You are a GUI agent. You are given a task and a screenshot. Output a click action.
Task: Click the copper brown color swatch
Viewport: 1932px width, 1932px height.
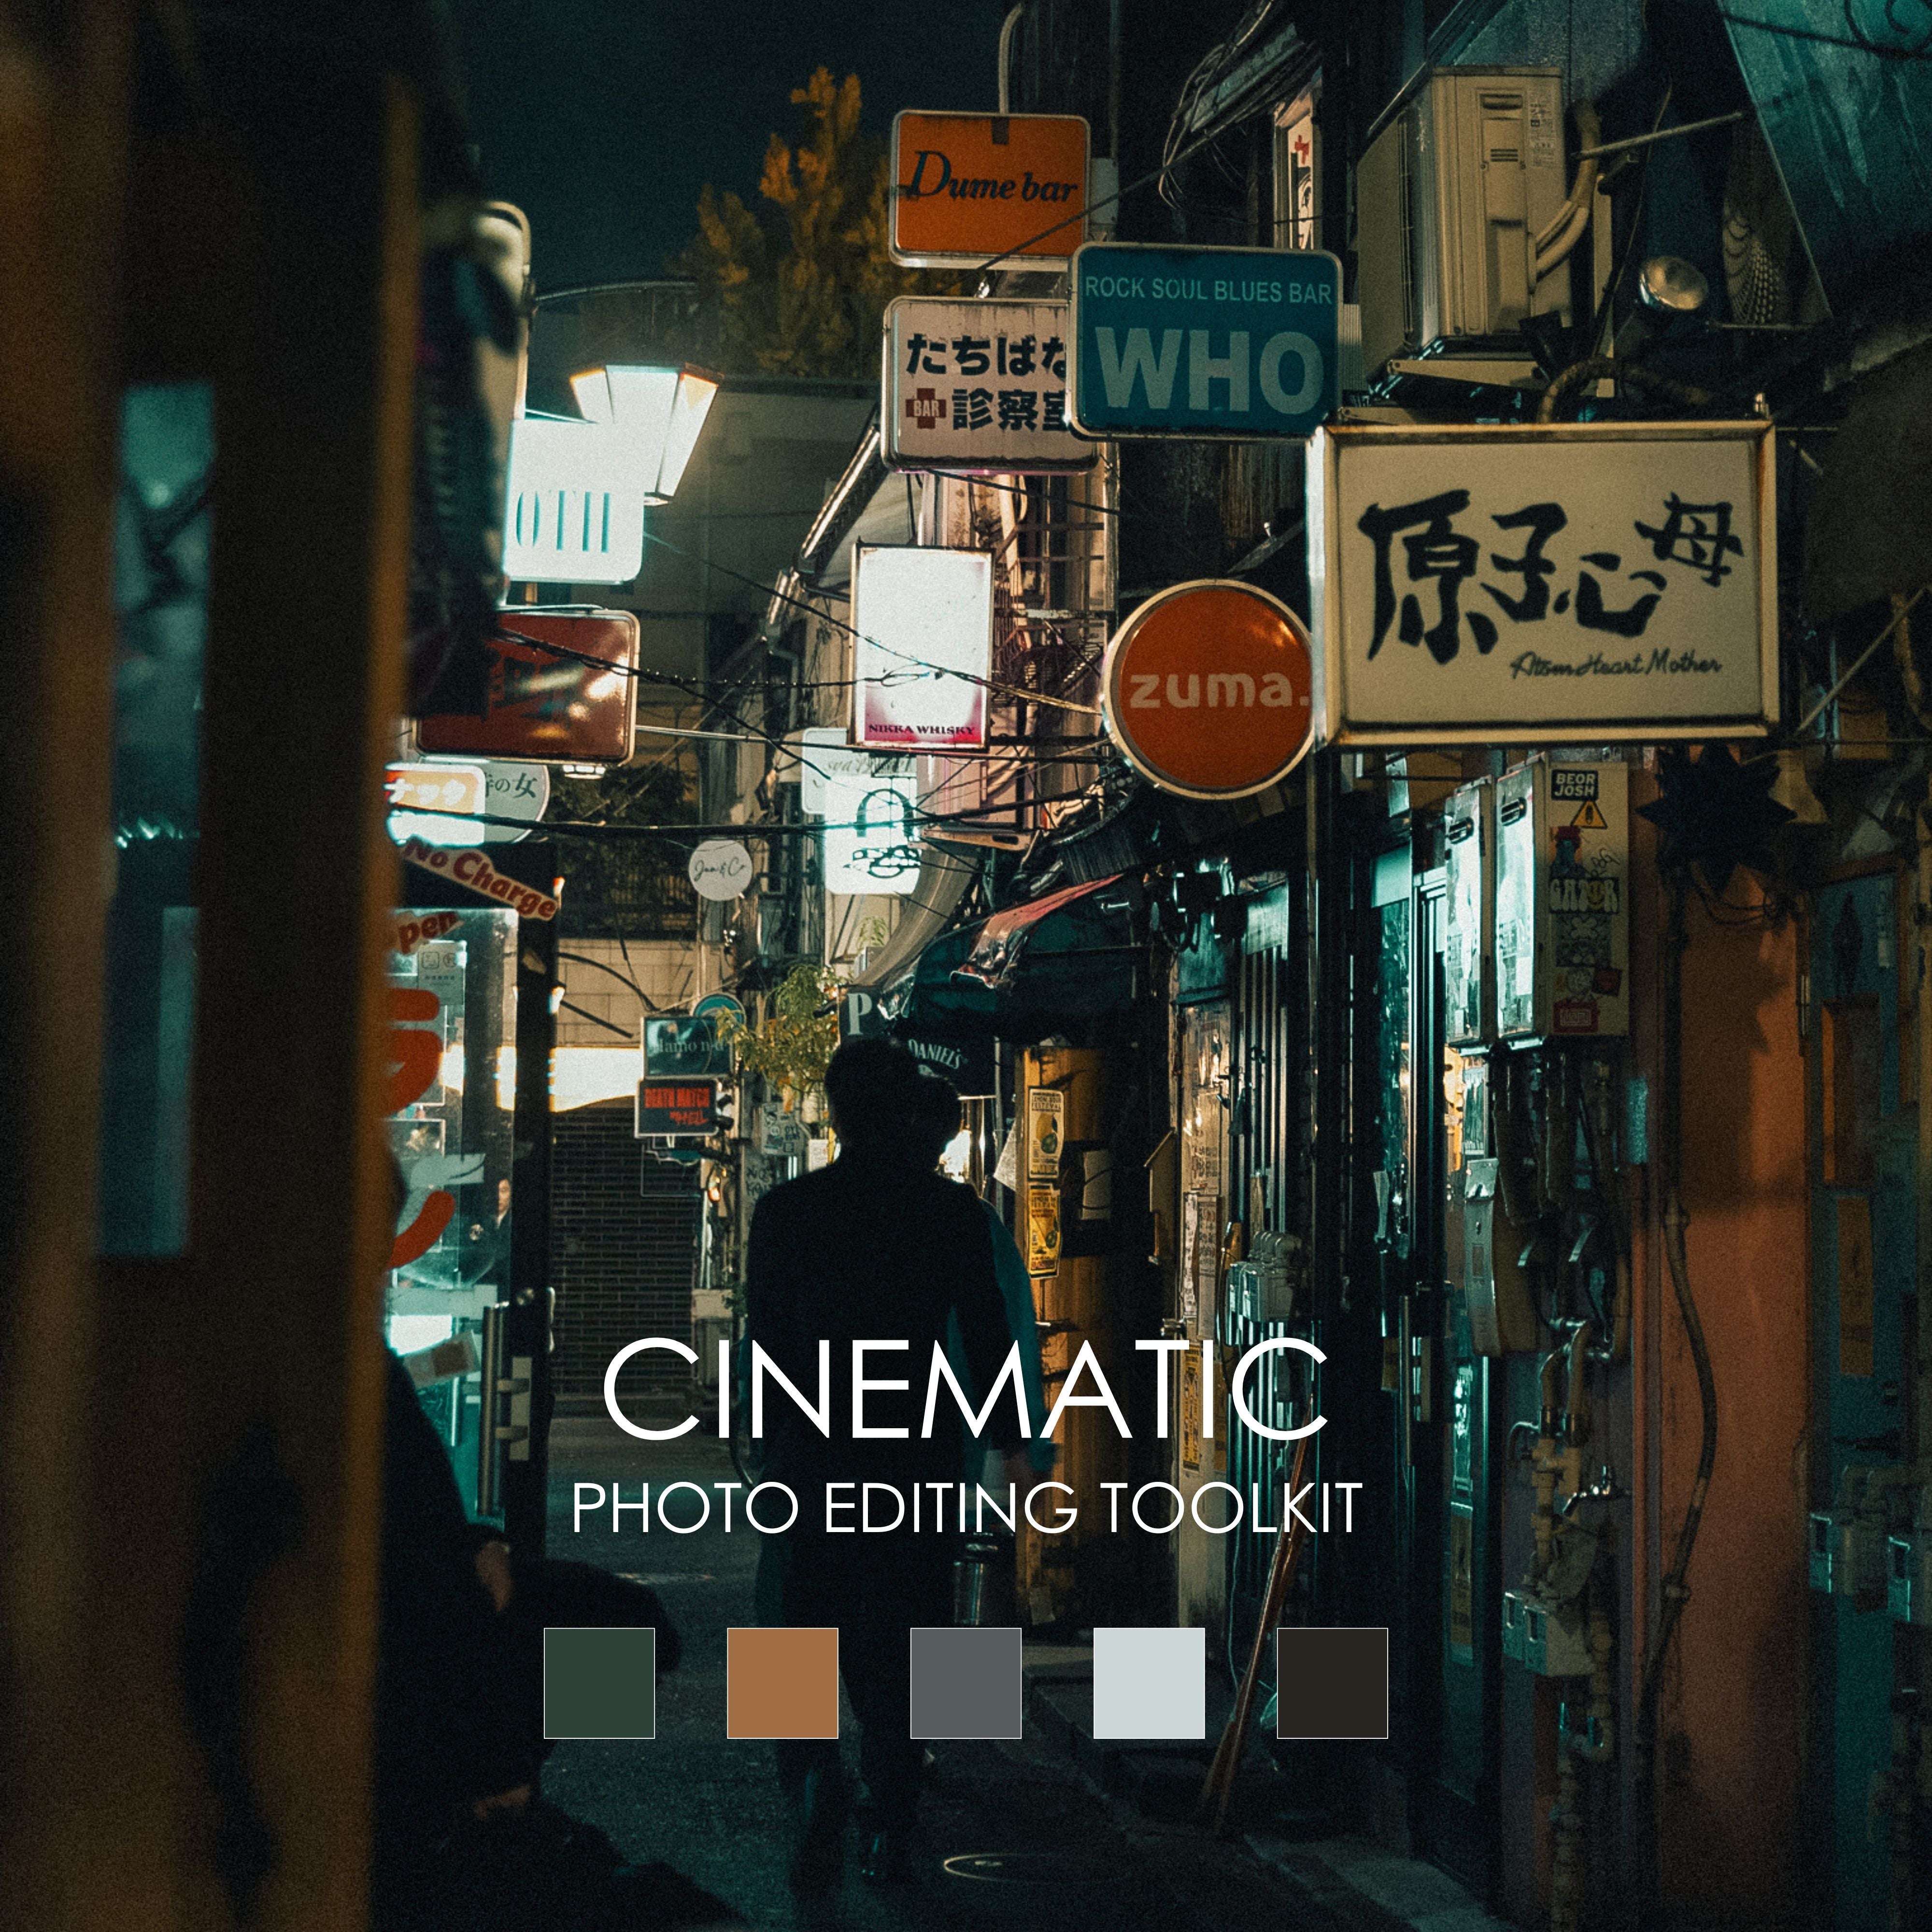(x=782, y=1683)
